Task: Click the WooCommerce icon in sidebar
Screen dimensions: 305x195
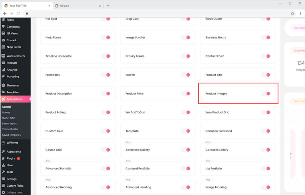Action: pos(4,56)
